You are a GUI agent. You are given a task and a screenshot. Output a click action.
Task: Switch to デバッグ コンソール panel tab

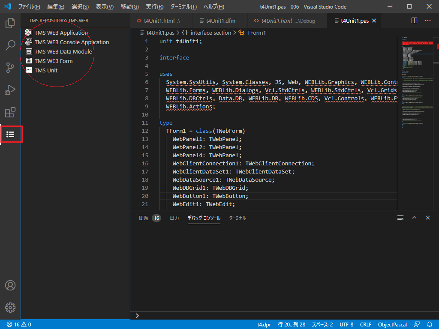(204, 218)
